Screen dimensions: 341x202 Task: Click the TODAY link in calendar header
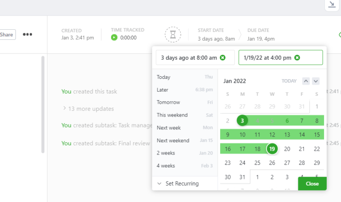[289, 81]
